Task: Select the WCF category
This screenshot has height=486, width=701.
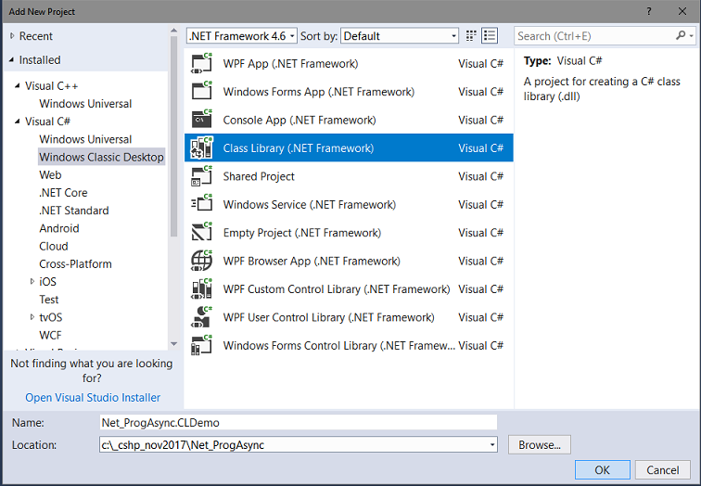Action: [50, 336]
